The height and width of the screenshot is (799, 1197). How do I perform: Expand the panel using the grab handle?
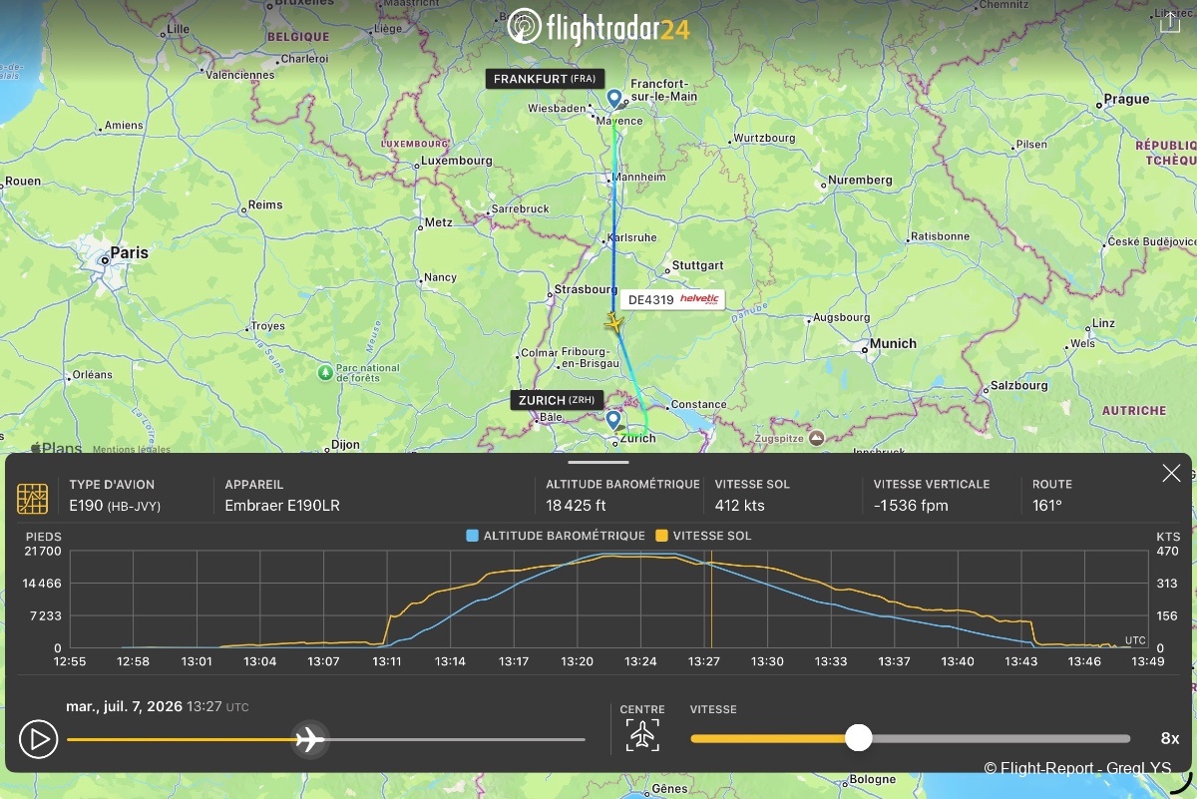tap(598, 462)
